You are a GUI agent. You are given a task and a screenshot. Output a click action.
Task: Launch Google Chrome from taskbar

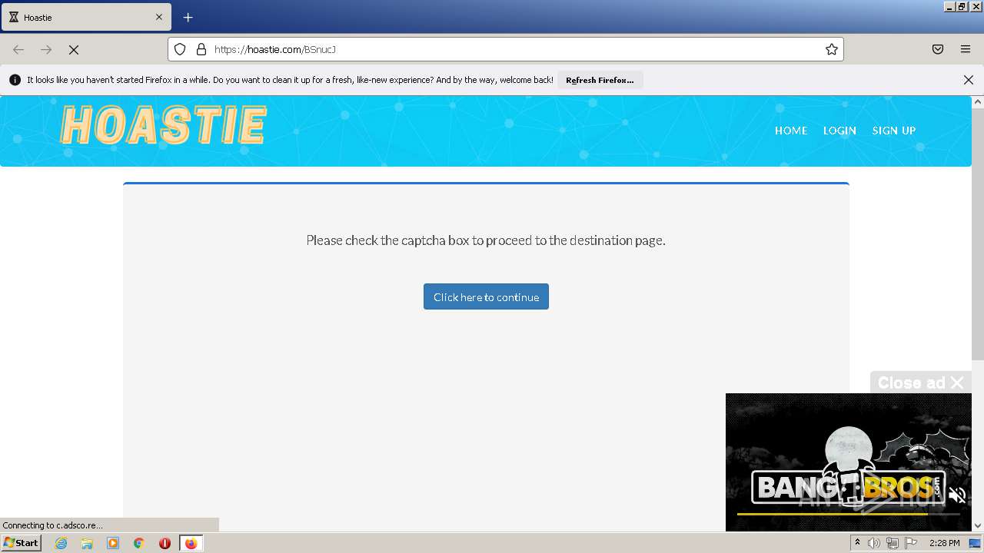coord(139,543)
